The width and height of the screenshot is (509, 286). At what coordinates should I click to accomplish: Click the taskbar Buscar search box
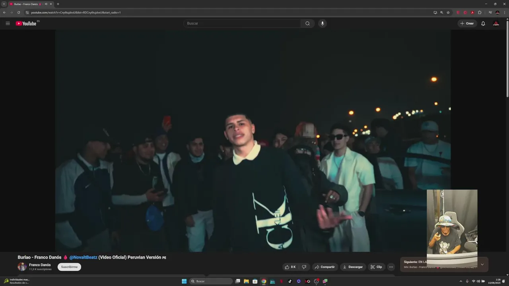pyautogui.click(x=211, y=281)
